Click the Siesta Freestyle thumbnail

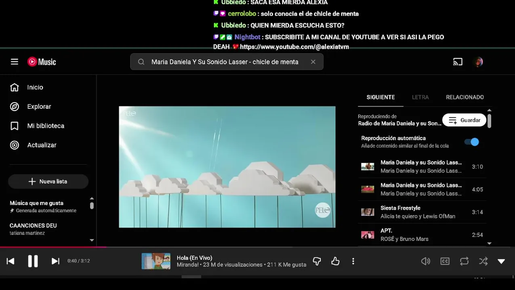368,212
